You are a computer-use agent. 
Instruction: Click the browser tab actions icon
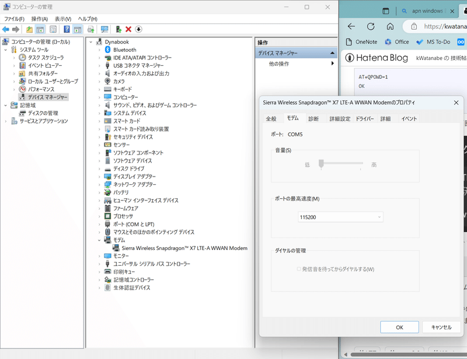(386, 11)
